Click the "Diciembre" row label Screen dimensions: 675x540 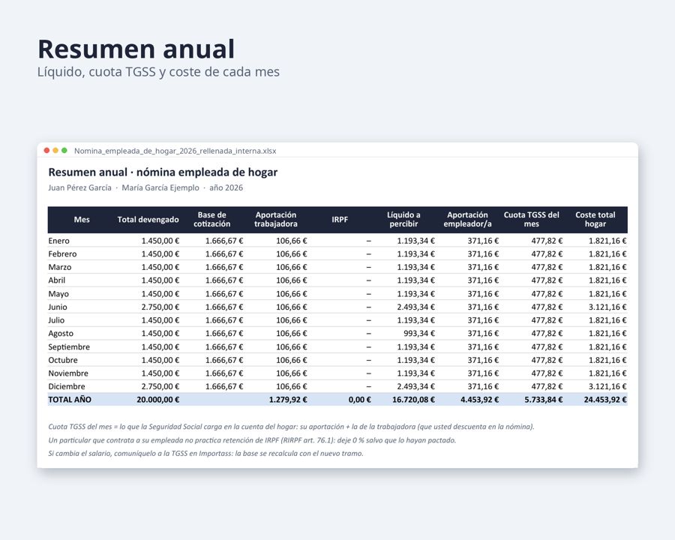click(67, 387)
